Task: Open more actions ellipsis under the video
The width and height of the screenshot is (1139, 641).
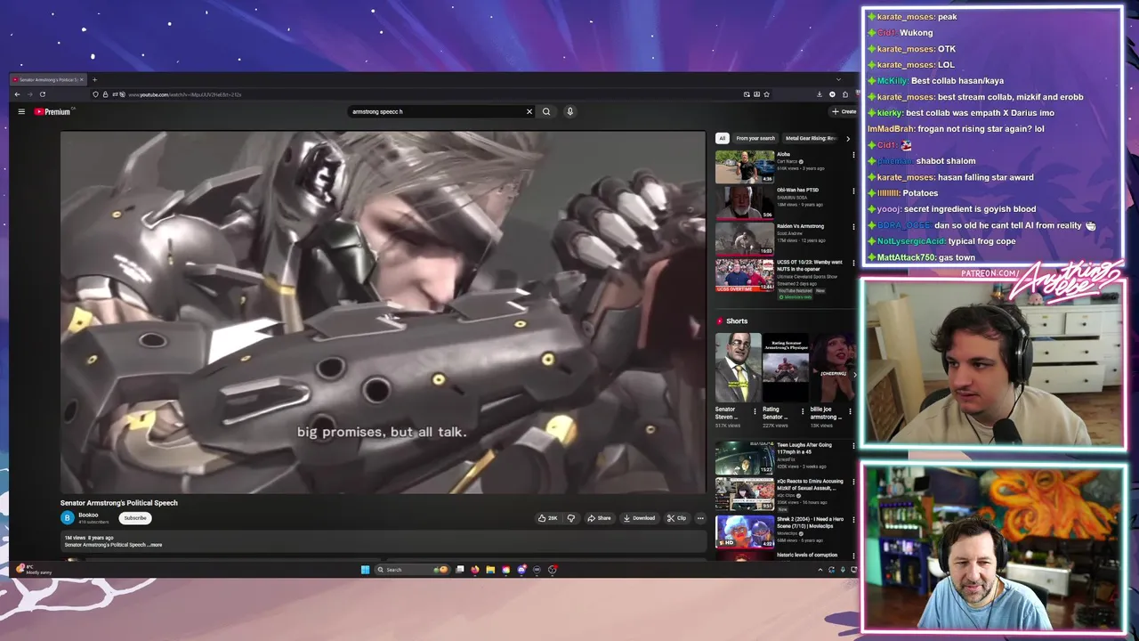Action: click(700, 518)
